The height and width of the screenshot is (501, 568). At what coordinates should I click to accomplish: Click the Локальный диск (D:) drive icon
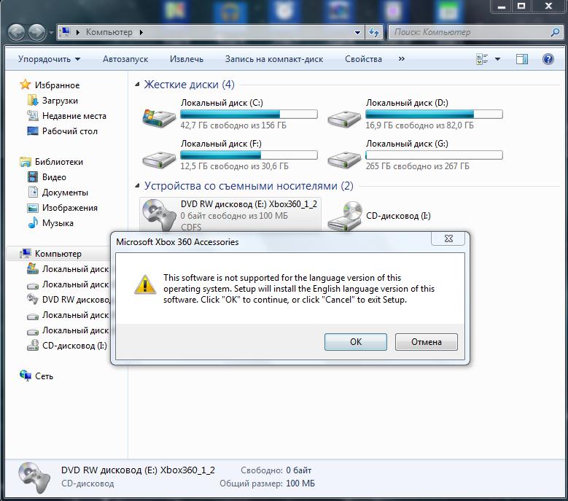click(x=344, y=119)
